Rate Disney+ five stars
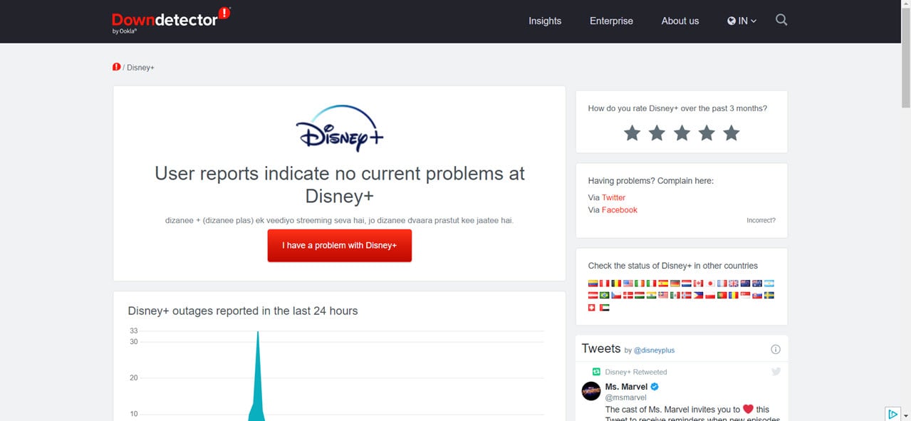The image size is (911, 421). 732,132
